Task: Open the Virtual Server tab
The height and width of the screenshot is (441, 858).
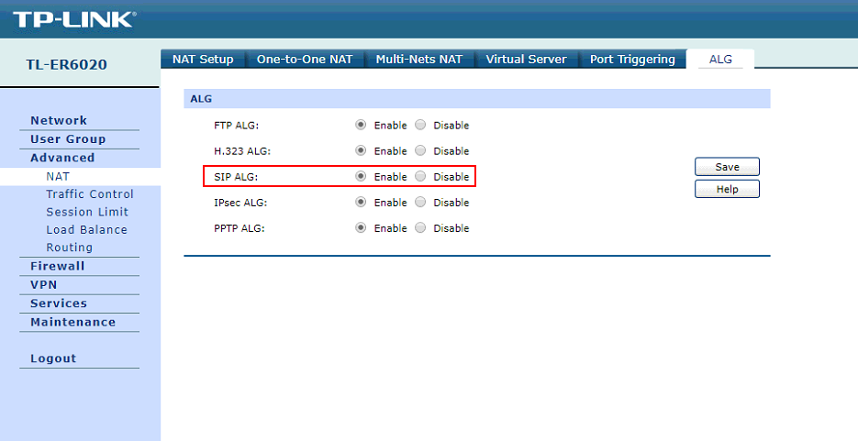Action: (x=526, y=60)
